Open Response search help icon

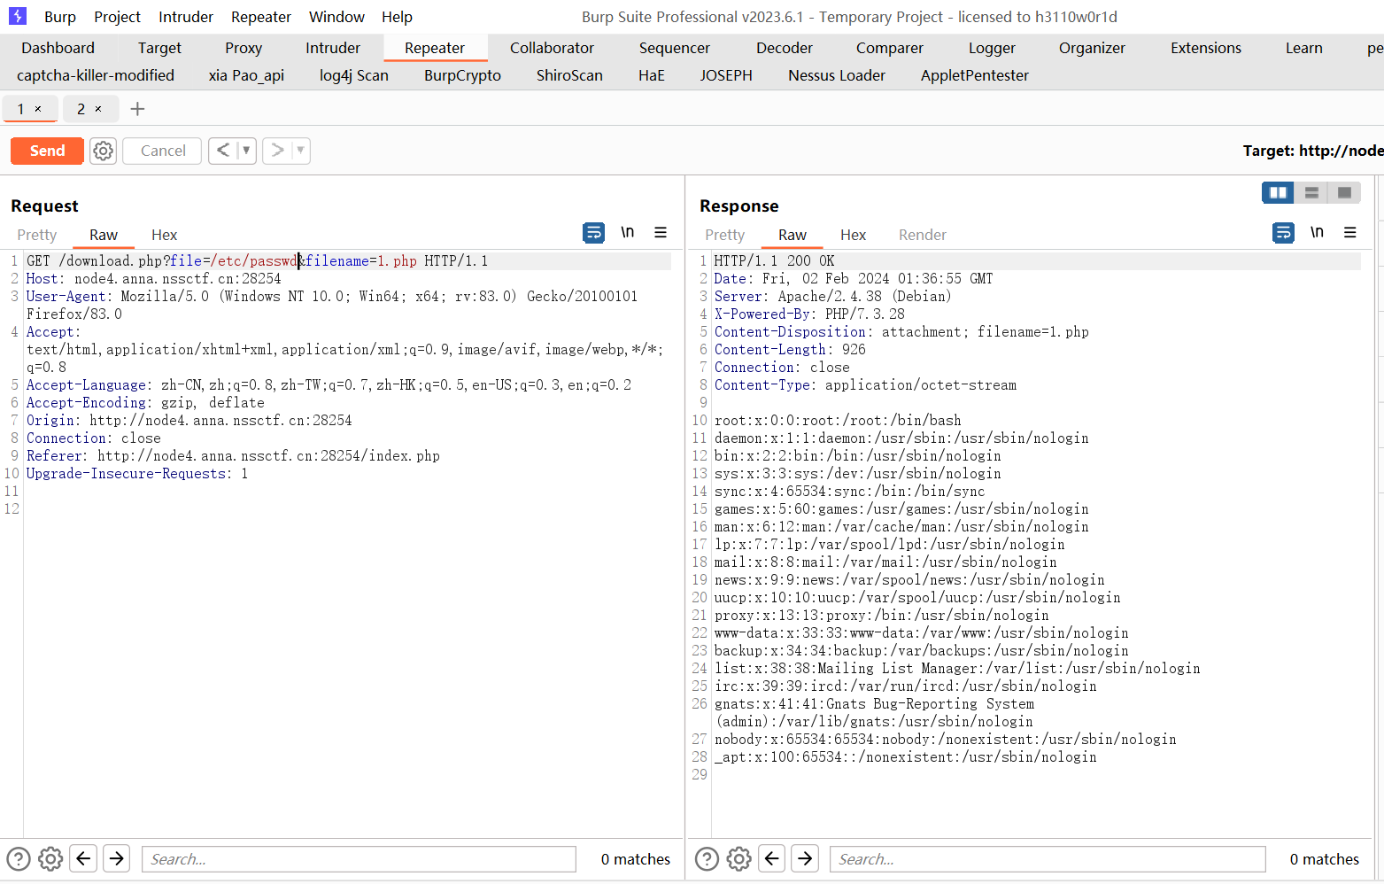click(707, 858)
